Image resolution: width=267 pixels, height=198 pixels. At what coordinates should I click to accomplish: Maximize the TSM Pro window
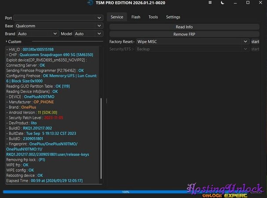pos(248,4)
